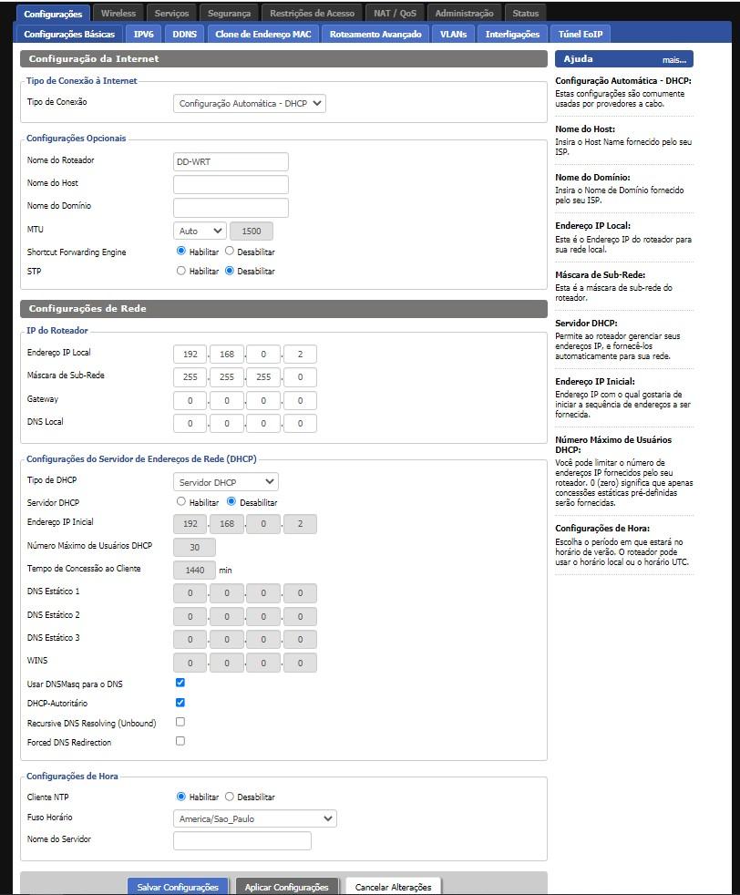Screen dimensions: 740x895
Task: Open the VLANs sub-tab
Action: tap(453, 35)
